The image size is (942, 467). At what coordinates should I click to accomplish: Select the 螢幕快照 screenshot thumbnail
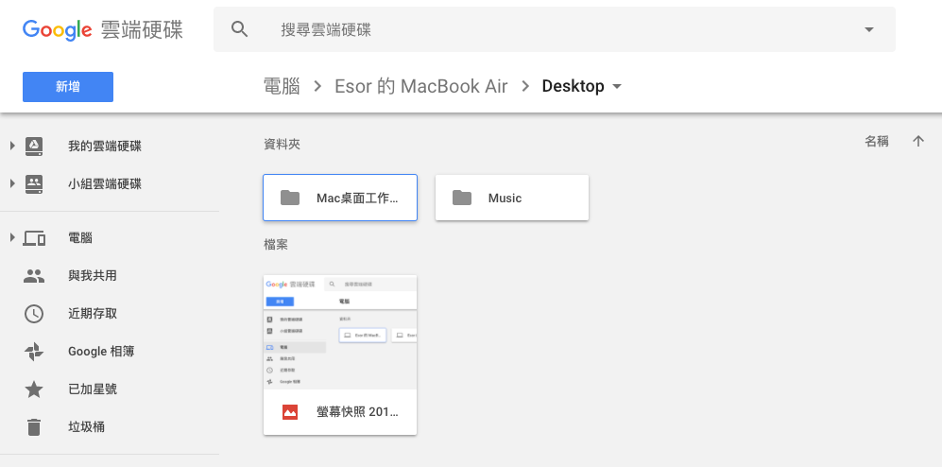pos(340,332)
